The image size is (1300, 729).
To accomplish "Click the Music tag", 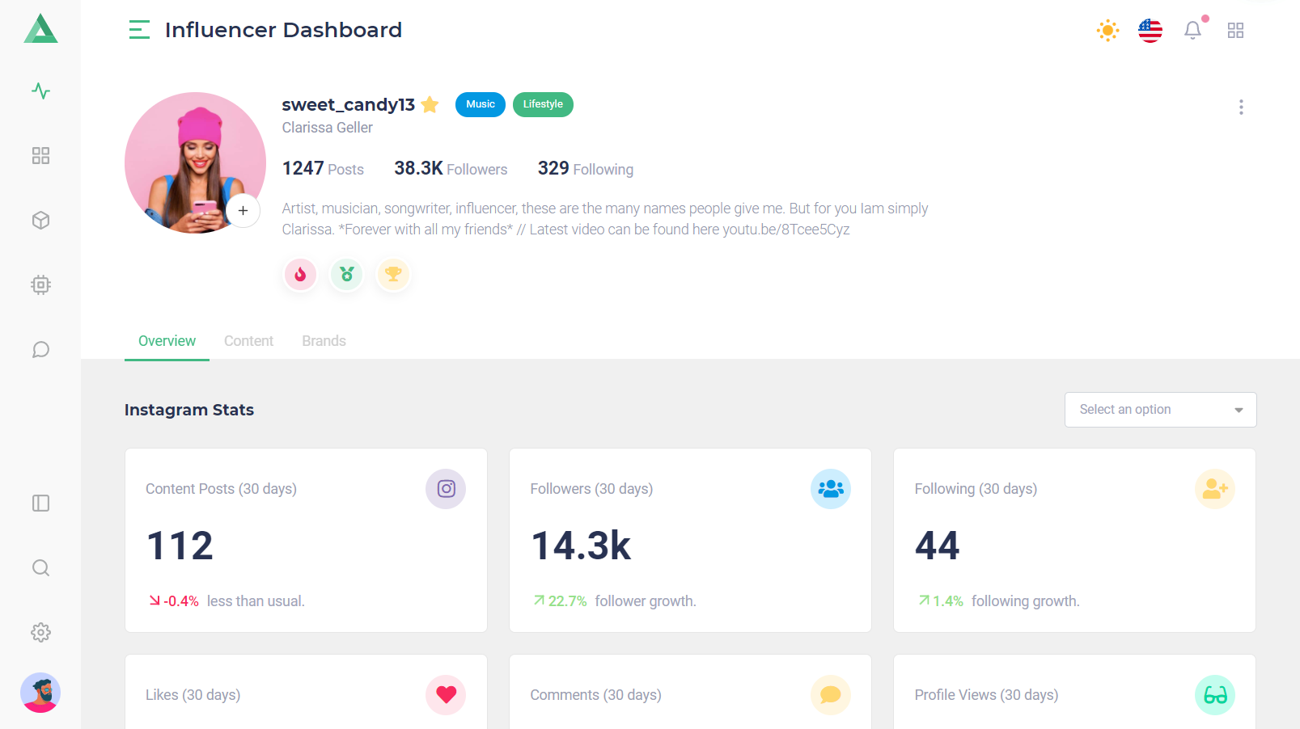I will coord(481,104).
